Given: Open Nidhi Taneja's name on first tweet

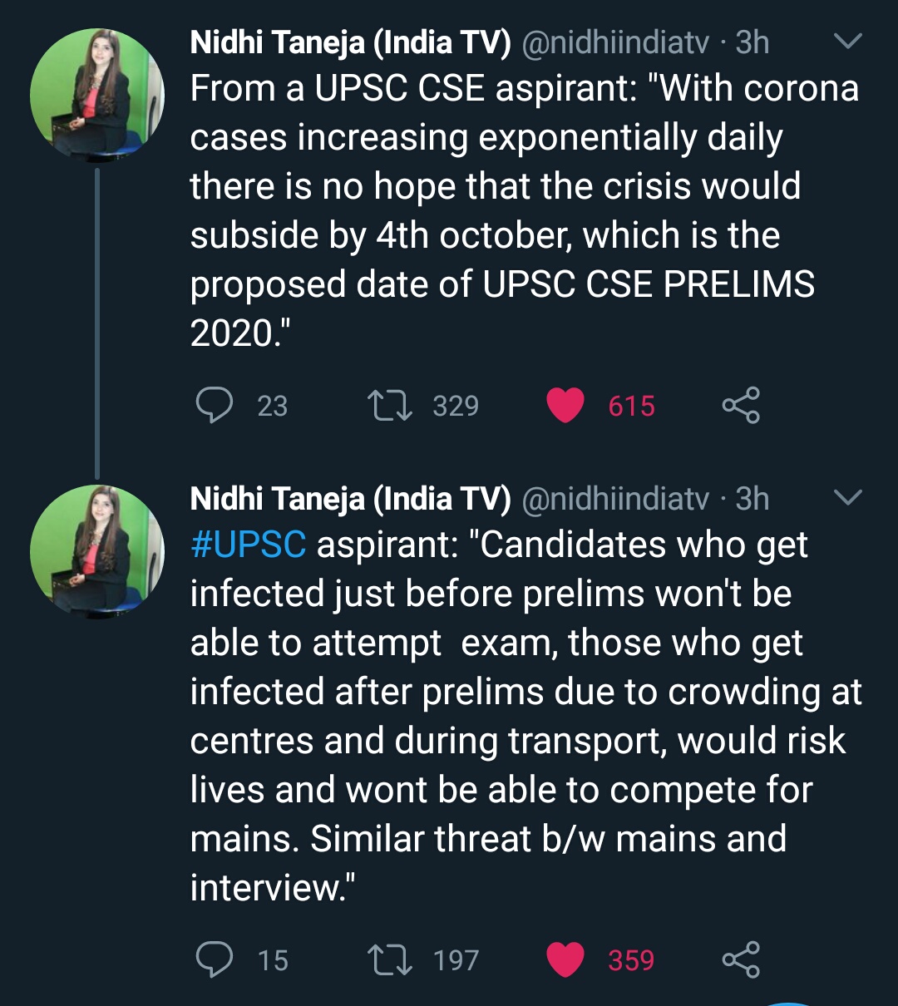Looking at the screenshot, I should pos(350,42).
